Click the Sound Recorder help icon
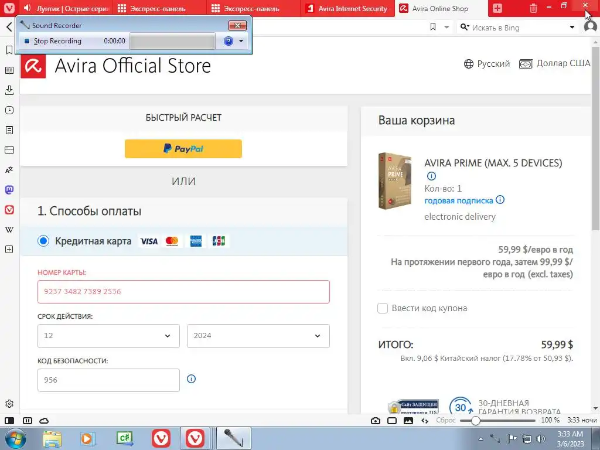This screenshot has width=600, height=450. (x=229, y=41)
